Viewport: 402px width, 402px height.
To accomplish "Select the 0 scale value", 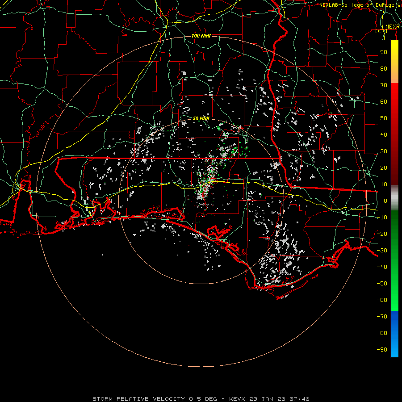I will (385, 201).
